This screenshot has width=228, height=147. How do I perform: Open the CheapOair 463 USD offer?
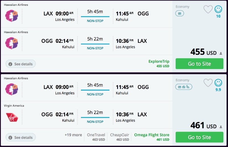point(120,137)
